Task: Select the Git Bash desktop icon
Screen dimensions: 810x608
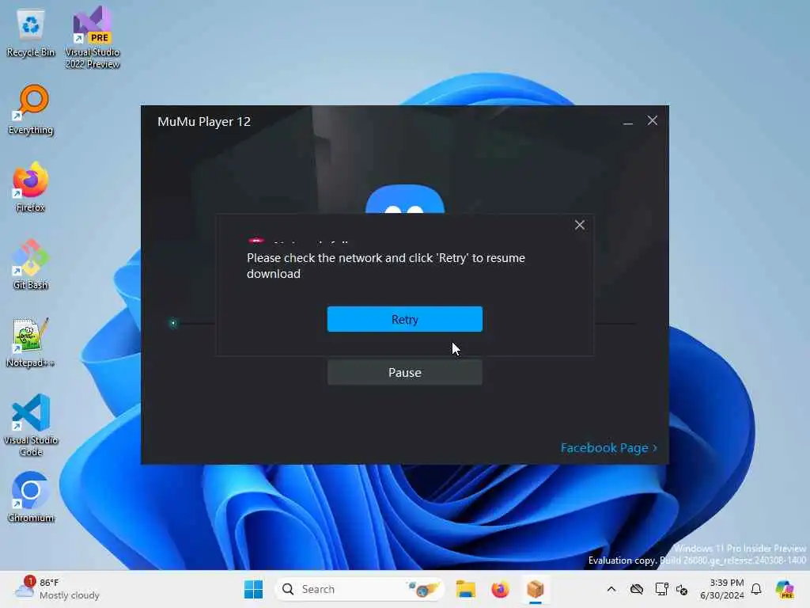Action: coord(31,264)
